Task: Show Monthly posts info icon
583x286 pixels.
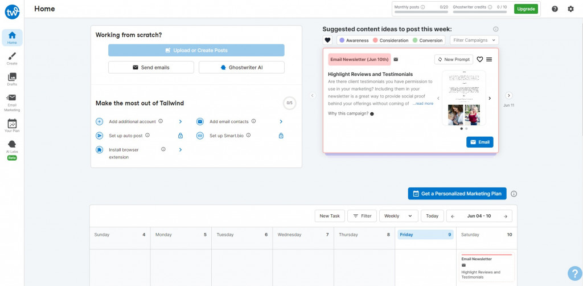Action: point(423,7)
